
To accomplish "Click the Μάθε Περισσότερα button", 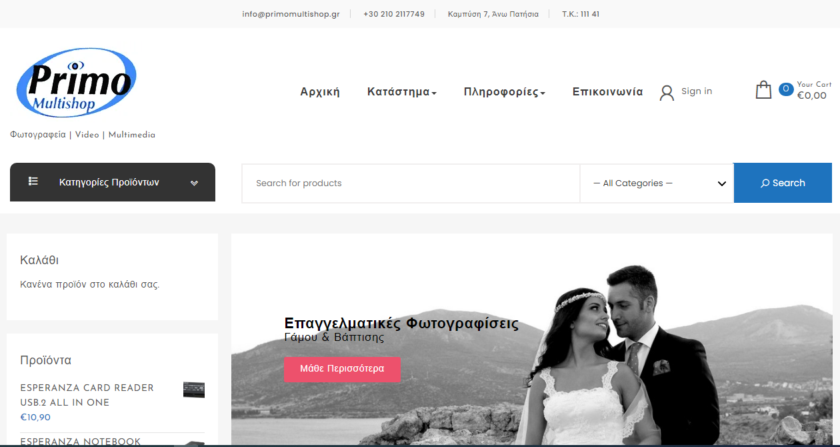I will pyautogui.click(x=342, y=369).
